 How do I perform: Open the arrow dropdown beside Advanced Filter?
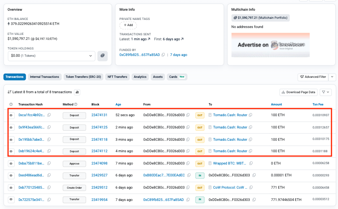tap(332, 77)
